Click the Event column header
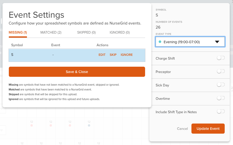 point(56,45)
